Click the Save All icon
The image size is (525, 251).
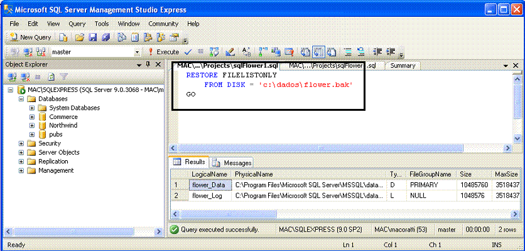point(106,38)
